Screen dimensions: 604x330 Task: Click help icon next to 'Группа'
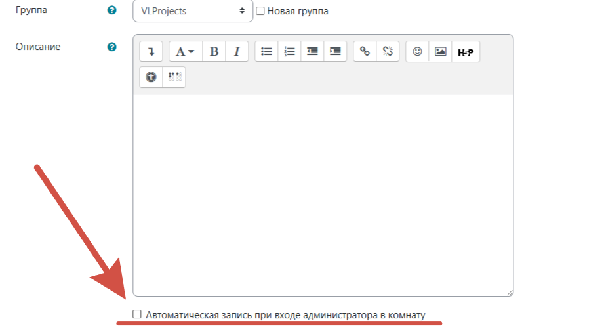point(111,10)
